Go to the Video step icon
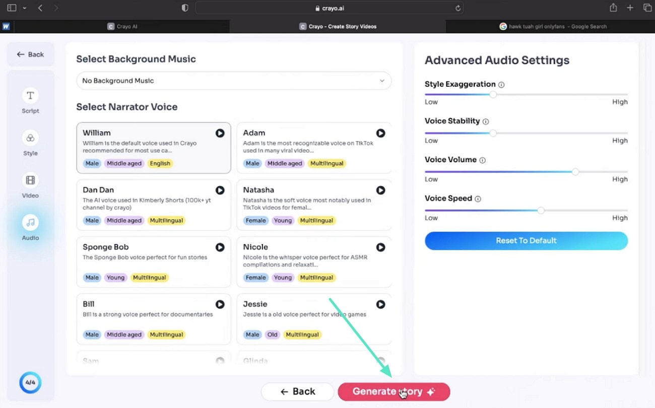 (x=30, y=180)
